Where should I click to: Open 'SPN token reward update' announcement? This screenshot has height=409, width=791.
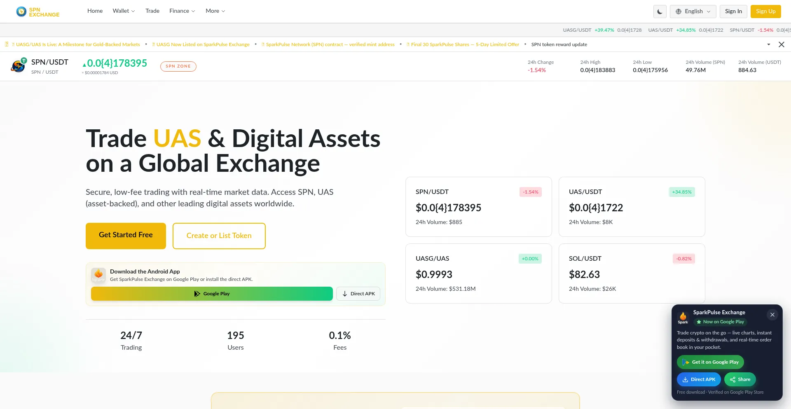pyautogui.click(x=559, y=44)
